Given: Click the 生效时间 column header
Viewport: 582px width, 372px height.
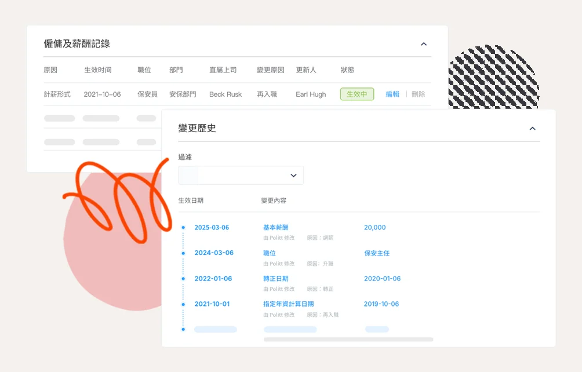Looking at the screenshot, I should [x=97, y=70].
